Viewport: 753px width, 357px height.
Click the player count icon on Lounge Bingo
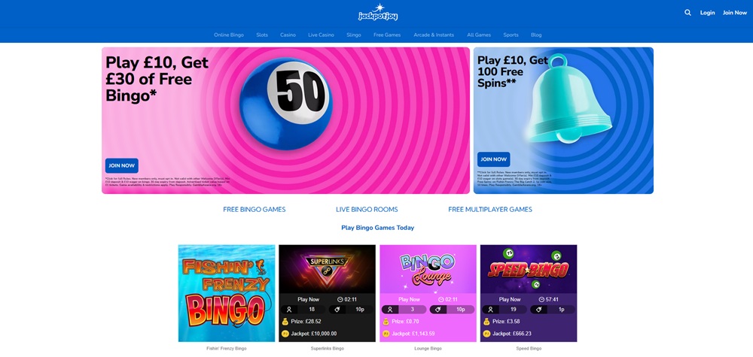tap(390, 310)
